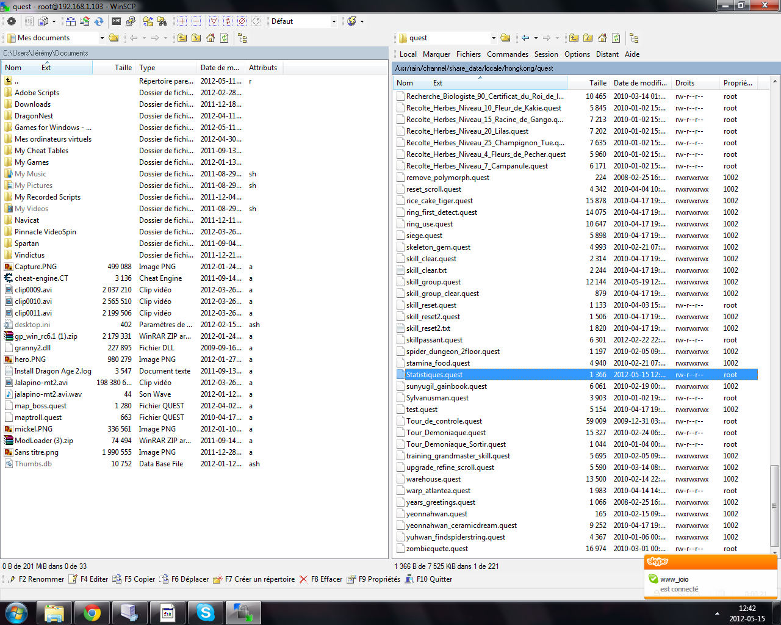Click the unselect files minus icon
The height and width of the screenshot is (625, 781).
[196, 21]
